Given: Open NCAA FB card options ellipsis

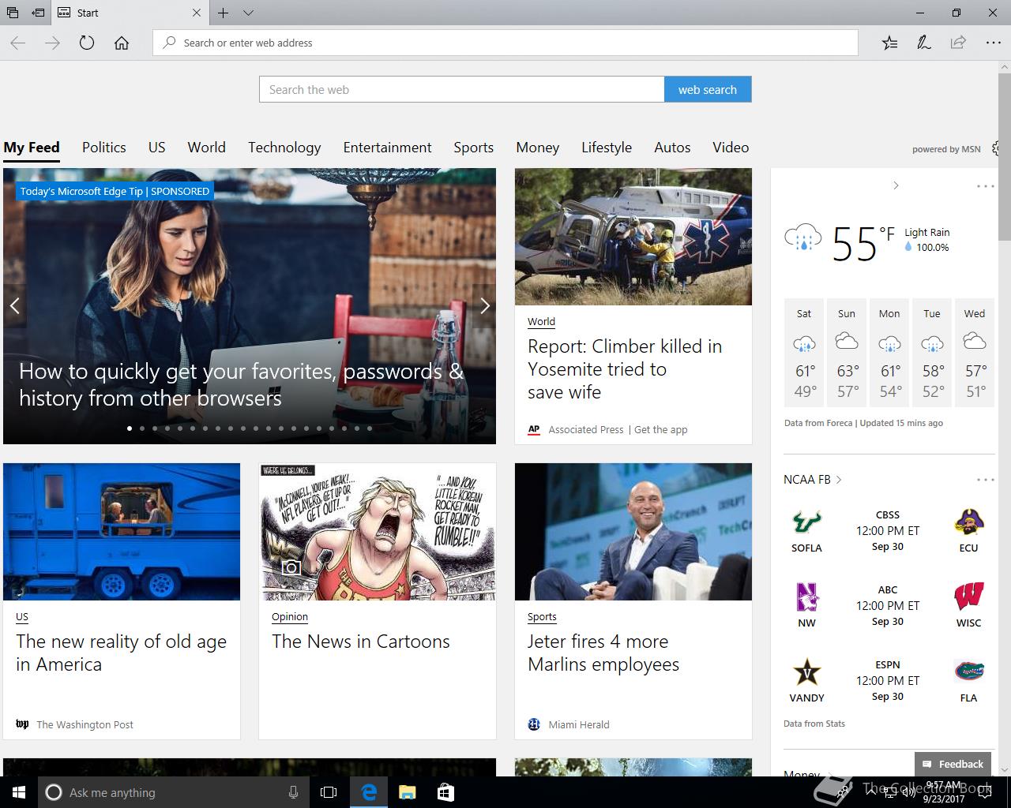Looking at the screenshot, I should (x=985, y=480).
